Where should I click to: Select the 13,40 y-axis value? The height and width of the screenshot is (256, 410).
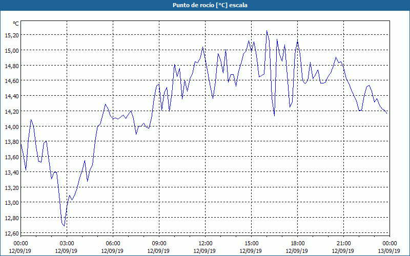(11, 172)
